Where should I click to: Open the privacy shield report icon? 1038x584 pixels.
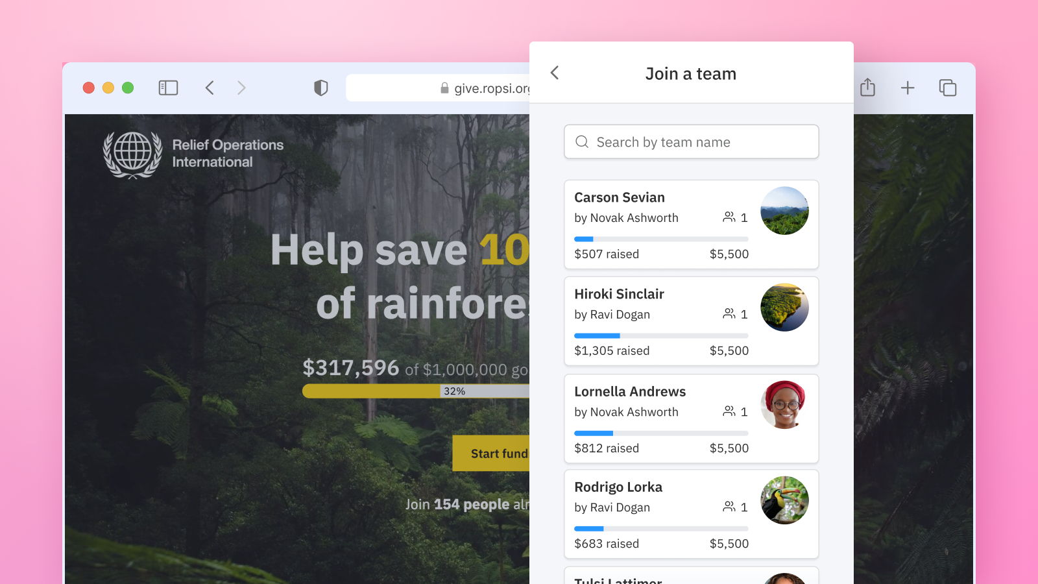pos(320,88)
